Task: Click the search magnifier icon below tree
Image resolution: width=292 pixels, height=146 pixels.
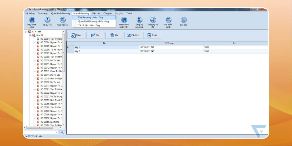Action: point(62,132)
